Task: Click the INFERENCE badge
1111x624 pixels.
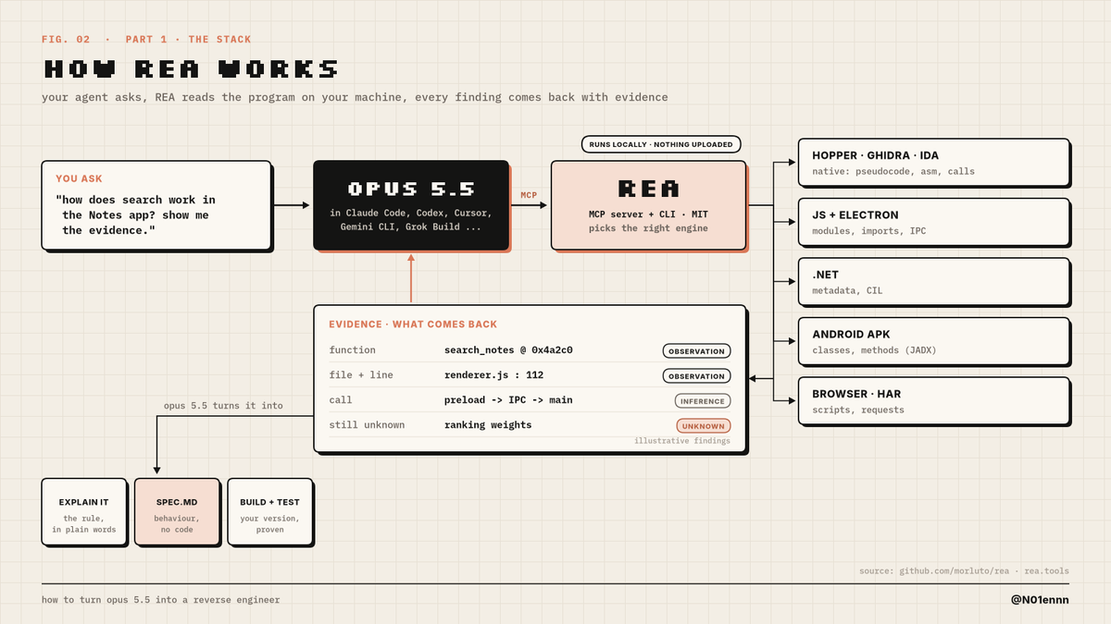Action: pyautogui.click(x=703, y=400)
